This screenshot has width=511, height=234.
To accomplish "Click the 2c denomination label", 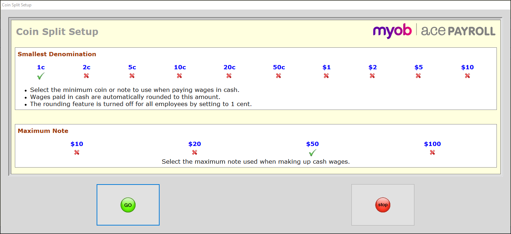I will tap(86, 67).
